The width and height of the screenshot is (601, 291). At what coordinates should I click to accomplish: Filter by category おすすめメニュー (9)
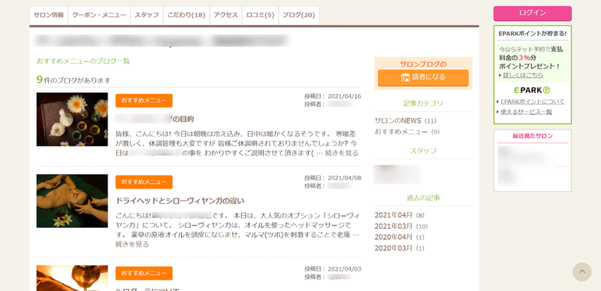point(407,132)
